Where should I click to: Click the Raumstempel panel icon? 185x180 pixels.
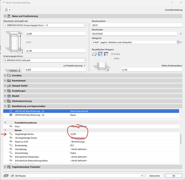9,81
